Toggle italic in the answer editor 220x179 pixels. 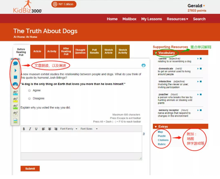[30, 129]
